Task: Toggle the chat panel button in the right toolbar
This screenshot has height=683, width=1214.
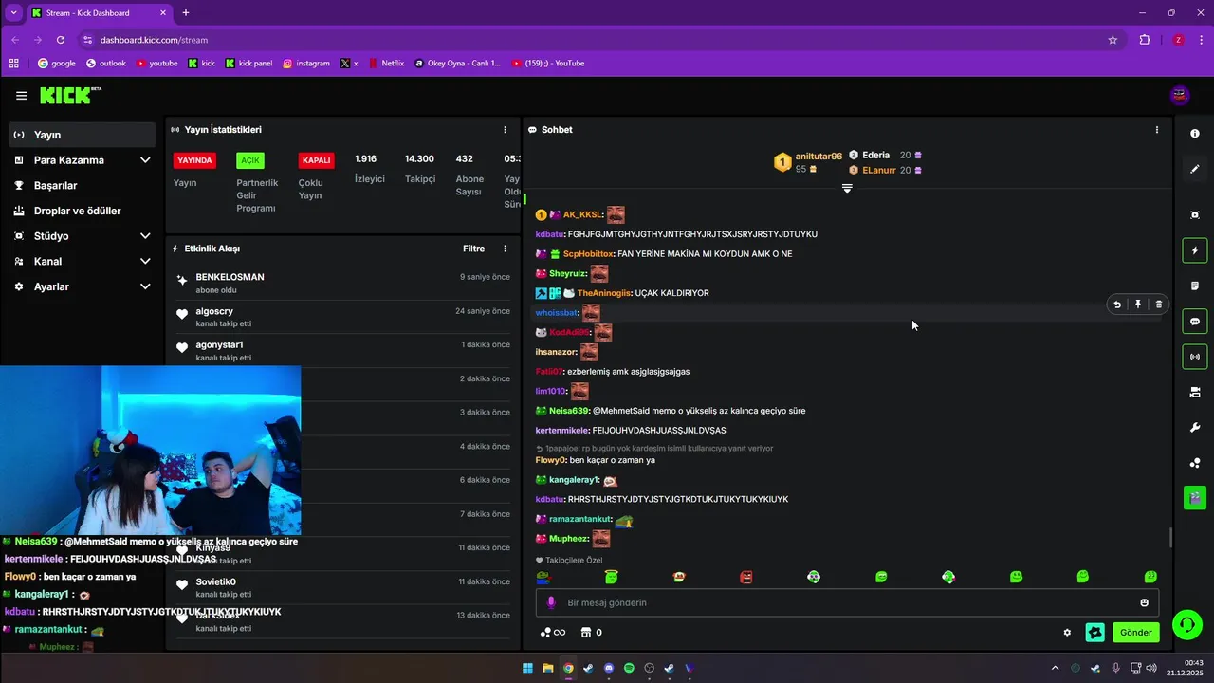Action: coord(1195,322)
